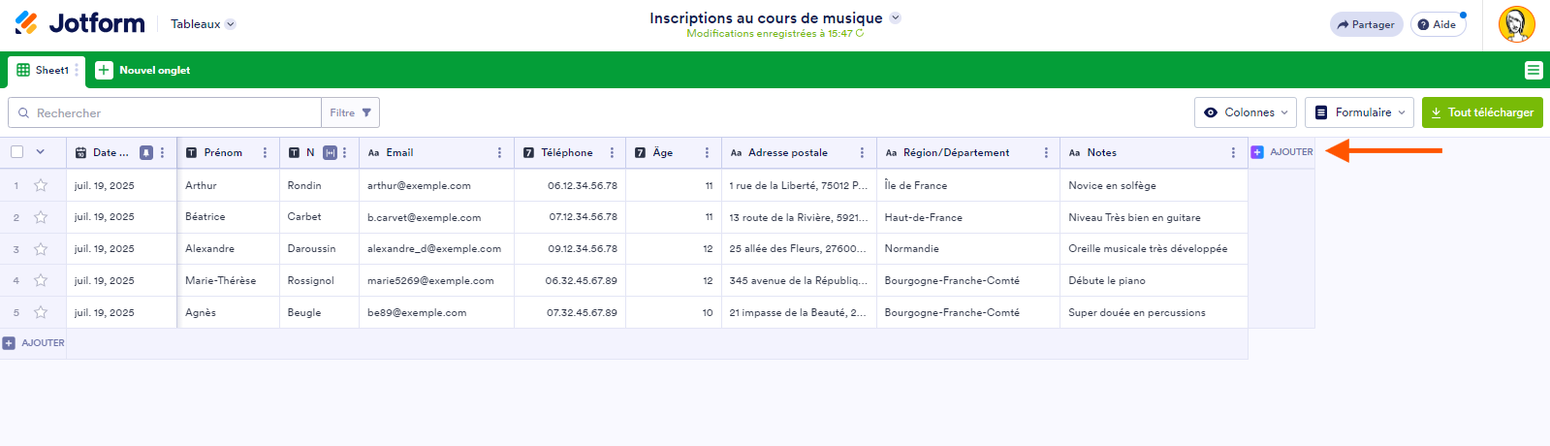Click the Partager button
This screenshot has height=446, width=1550.
pos(1366,24)
